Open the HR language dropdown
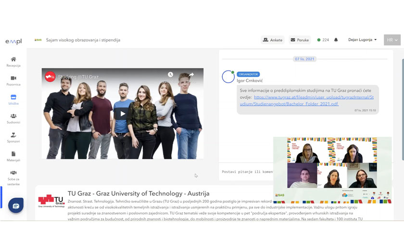Viewport: 404px width, 252px height. click(392, 40)
